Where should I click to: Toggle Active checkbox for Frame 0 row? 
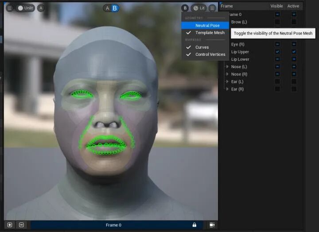click(x=294, y=14)
